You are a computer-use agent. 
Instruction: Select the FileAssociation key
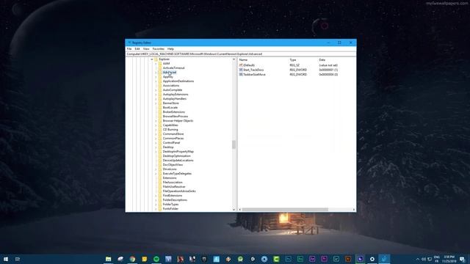[173, 183]
